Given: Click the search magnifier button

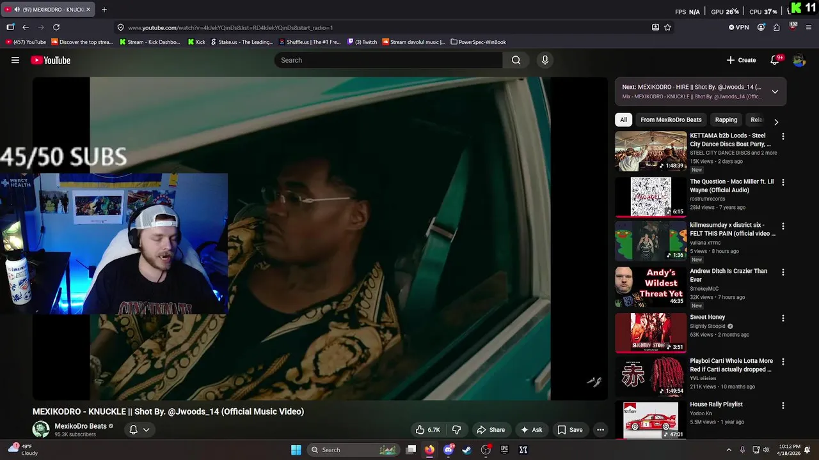Looking at the screenshot, I should [x=516, y=60].
